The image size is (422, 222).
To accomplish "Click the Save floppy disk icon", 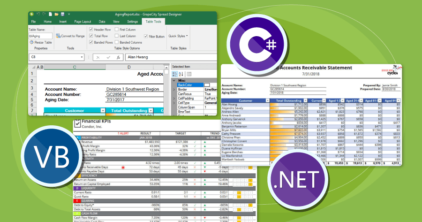I will tap(62, 14).
